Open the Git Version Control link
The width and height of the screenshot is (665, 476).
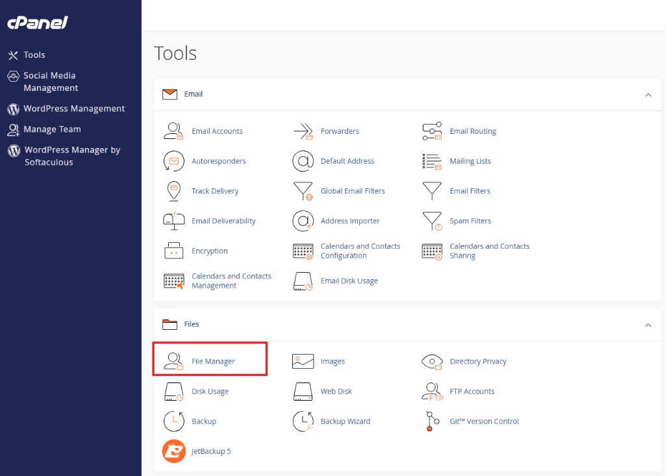pos(484,421)
